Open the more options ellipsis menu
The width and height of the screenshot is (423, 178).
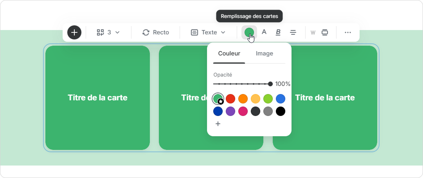click(x=348, y=32)
